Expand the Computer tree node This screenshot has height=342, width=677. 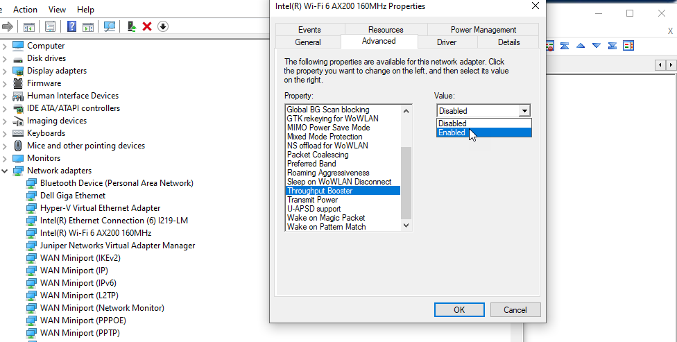tap(5, 46)
